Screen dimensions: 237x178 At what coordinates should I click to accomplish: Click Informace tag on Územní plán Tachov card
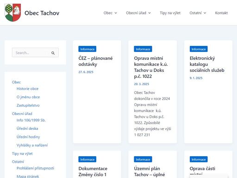143,159
